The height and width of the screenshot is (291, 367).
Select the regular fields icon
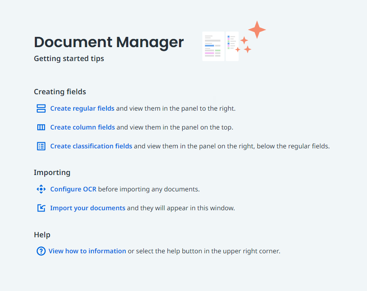[x=41, y=108]
